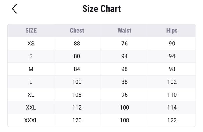Click the Chest column header
The image size is (203, 132).
click(x=77, y=31)
